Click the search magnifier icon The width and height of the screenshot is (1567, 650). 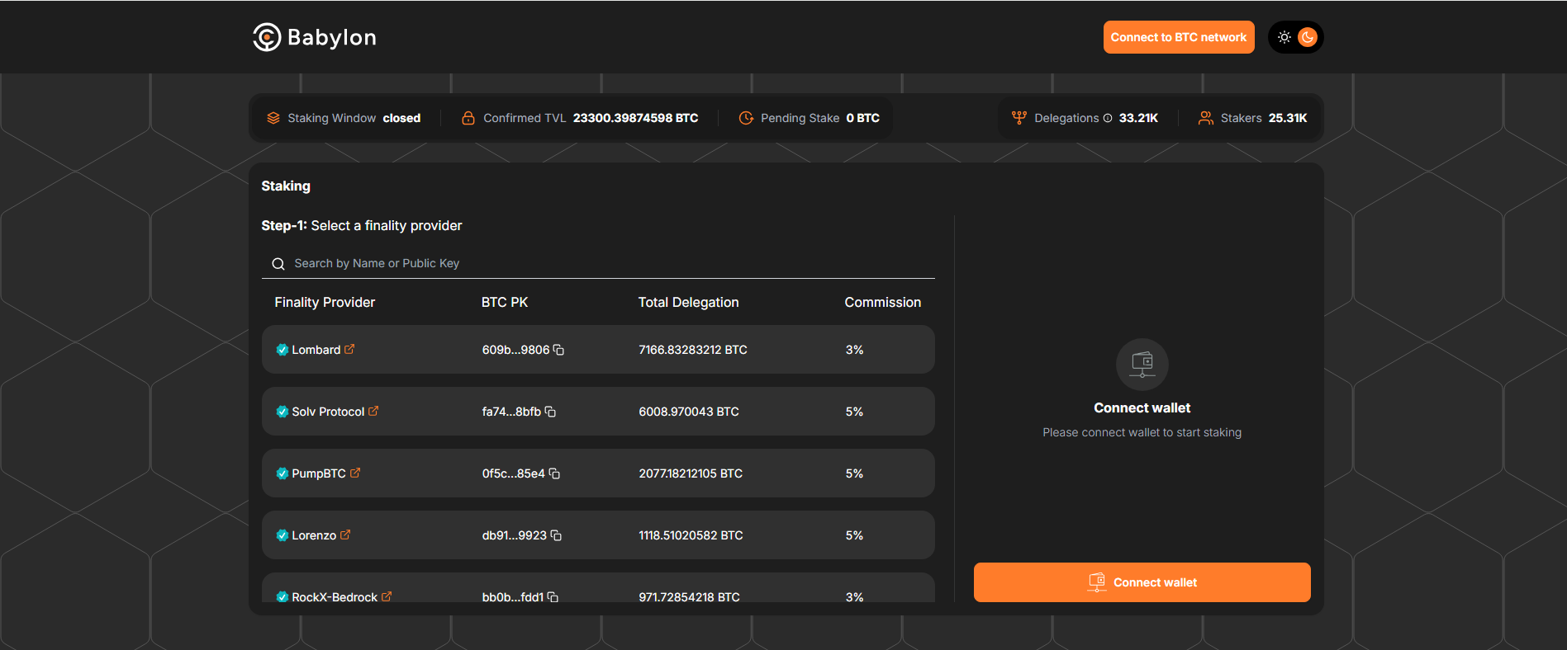pos(278,264)
